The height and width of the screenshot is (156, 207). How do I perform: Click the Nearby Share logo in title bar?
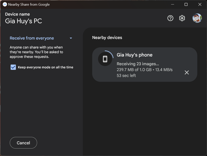[x=5, y=4]
